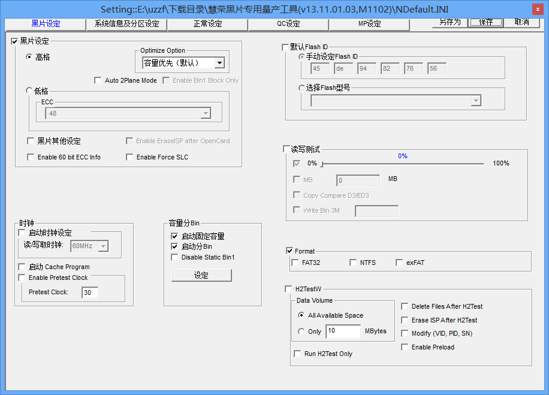This screenshot has height=395, width=549.
Task: Check Enable EraseISP after OpenCard
Action: pyautogui.click(x=129, y=141)
